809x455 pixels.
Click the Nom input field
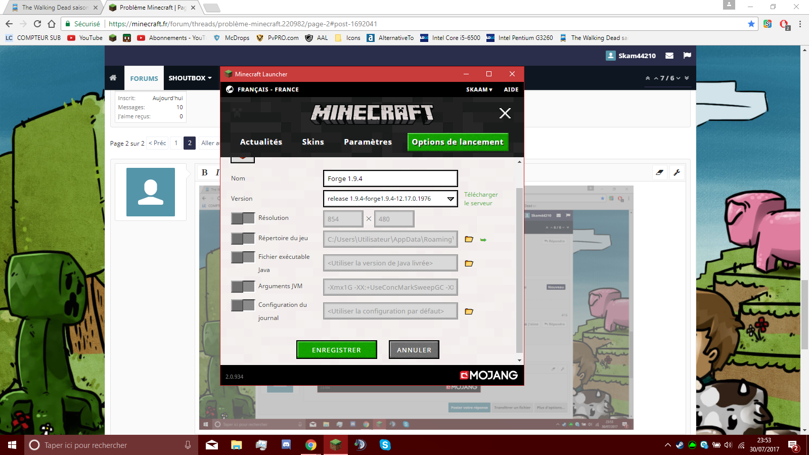point(390,178)
